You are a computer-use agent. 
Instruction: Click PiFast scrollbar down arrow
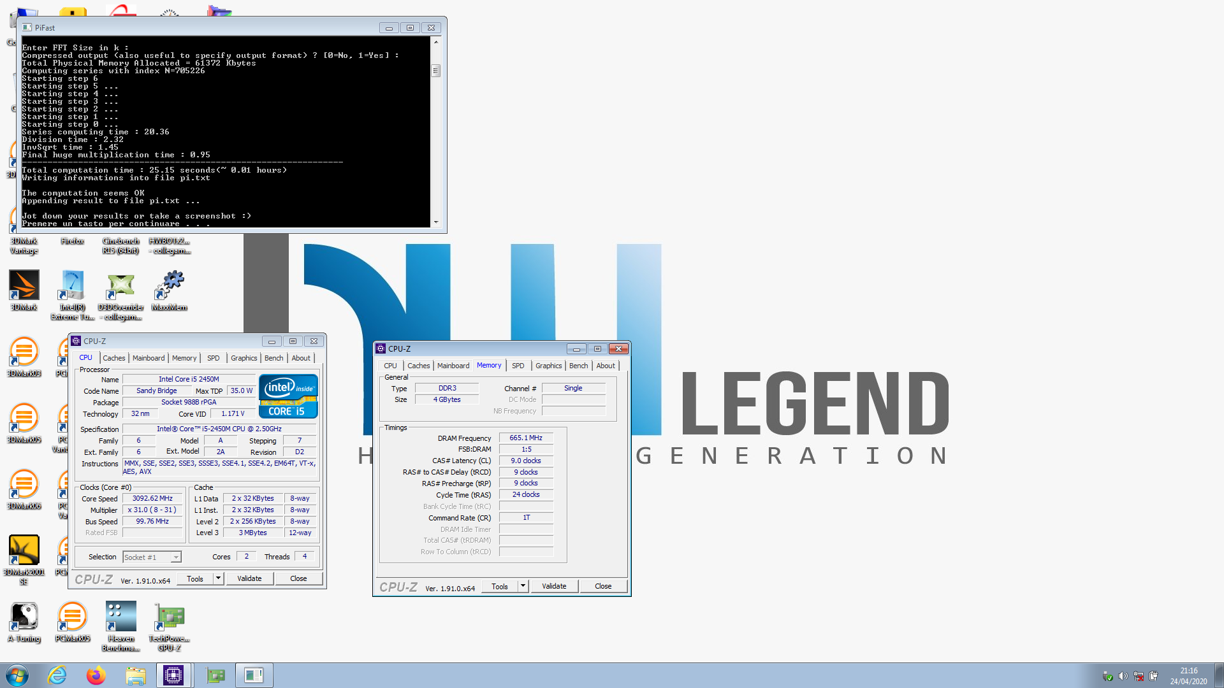[x=436, y=222]
